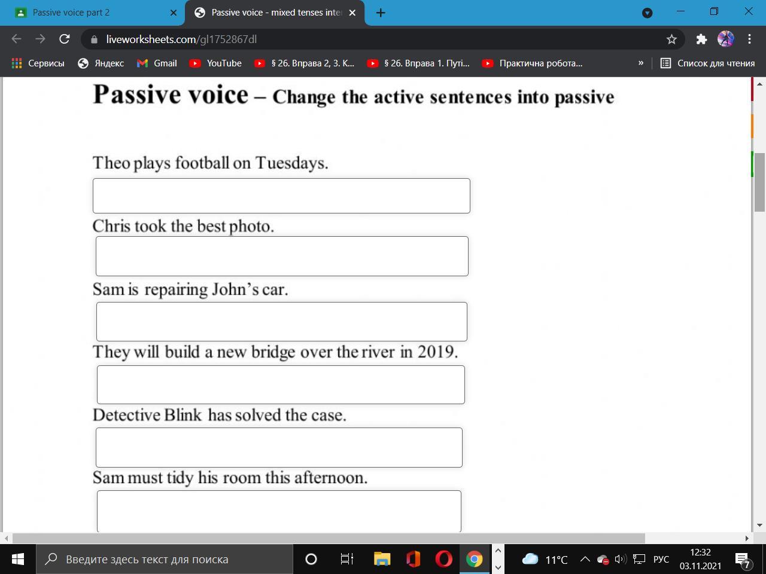766x574 pixels.
Task: Click the OneDrive cloud tray icon
Action: pyautogui.click(x=603, y=560)
